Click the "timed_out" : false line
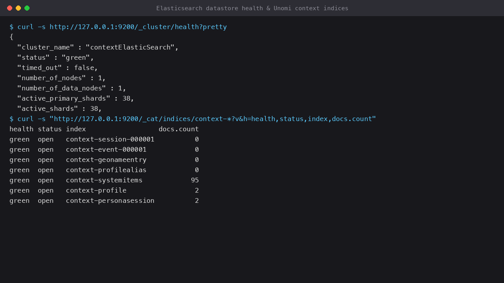504x283 pixels. pyautogui.click(x=57, y=68)
